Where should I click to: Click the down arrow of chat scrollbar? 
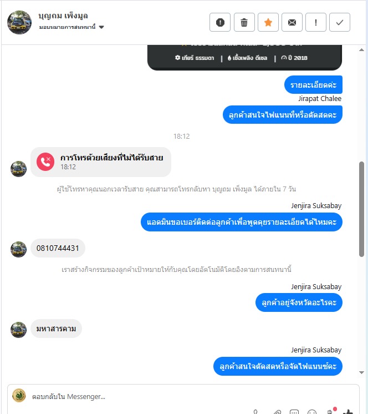tap(362, 372)
